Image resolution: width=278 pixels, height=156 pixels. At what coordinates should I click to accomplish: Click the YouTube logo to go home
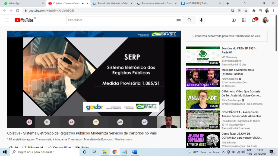(24, 20)
